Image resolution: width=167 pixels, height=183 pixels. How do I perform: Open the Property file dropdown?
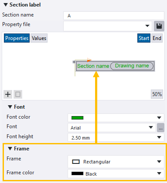coord(108,26)
